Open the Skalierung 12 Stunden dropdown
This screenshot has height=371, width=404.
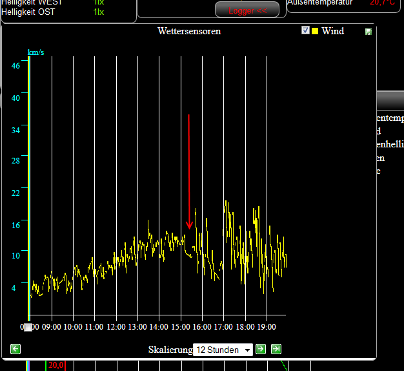[223, 350]
